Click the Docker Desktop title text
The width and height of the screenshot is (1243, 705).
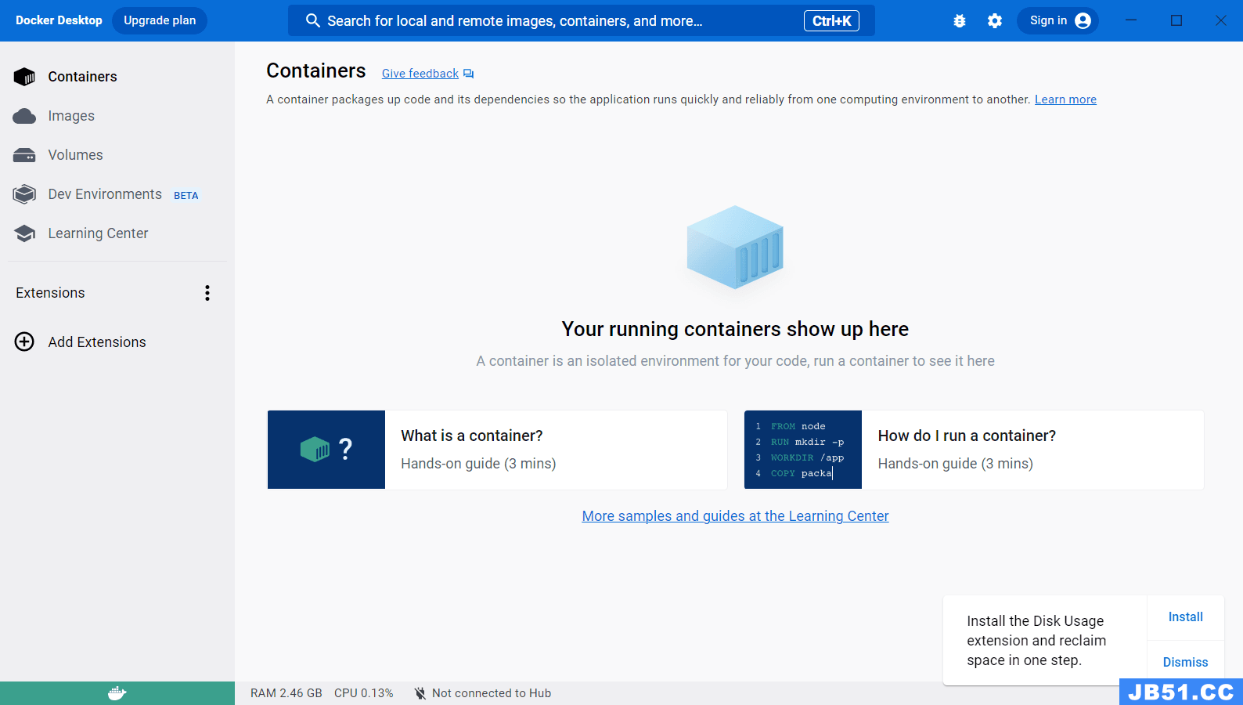coord(59,20)
